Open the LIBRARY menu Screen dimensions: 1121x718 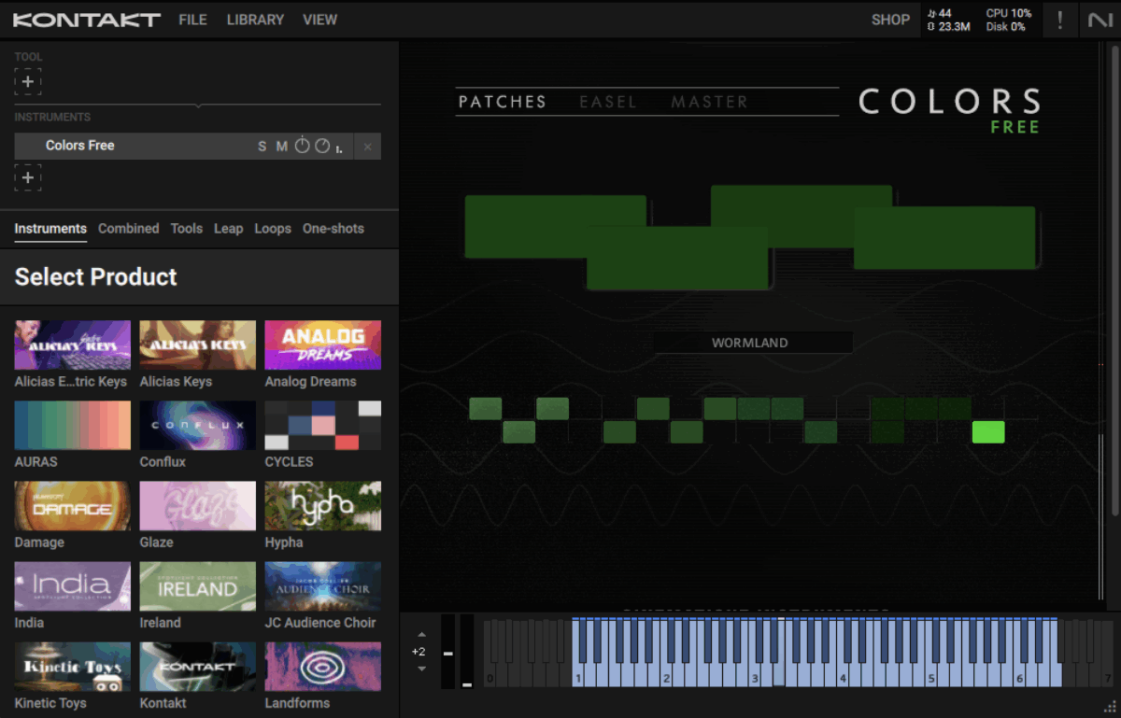[255, 20]
